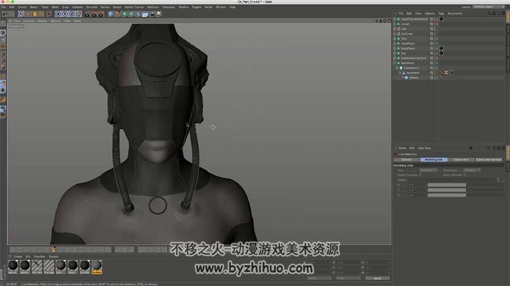510x286 pixels.
Task: Click the Render View clapperboard icon
Action: 87,14
